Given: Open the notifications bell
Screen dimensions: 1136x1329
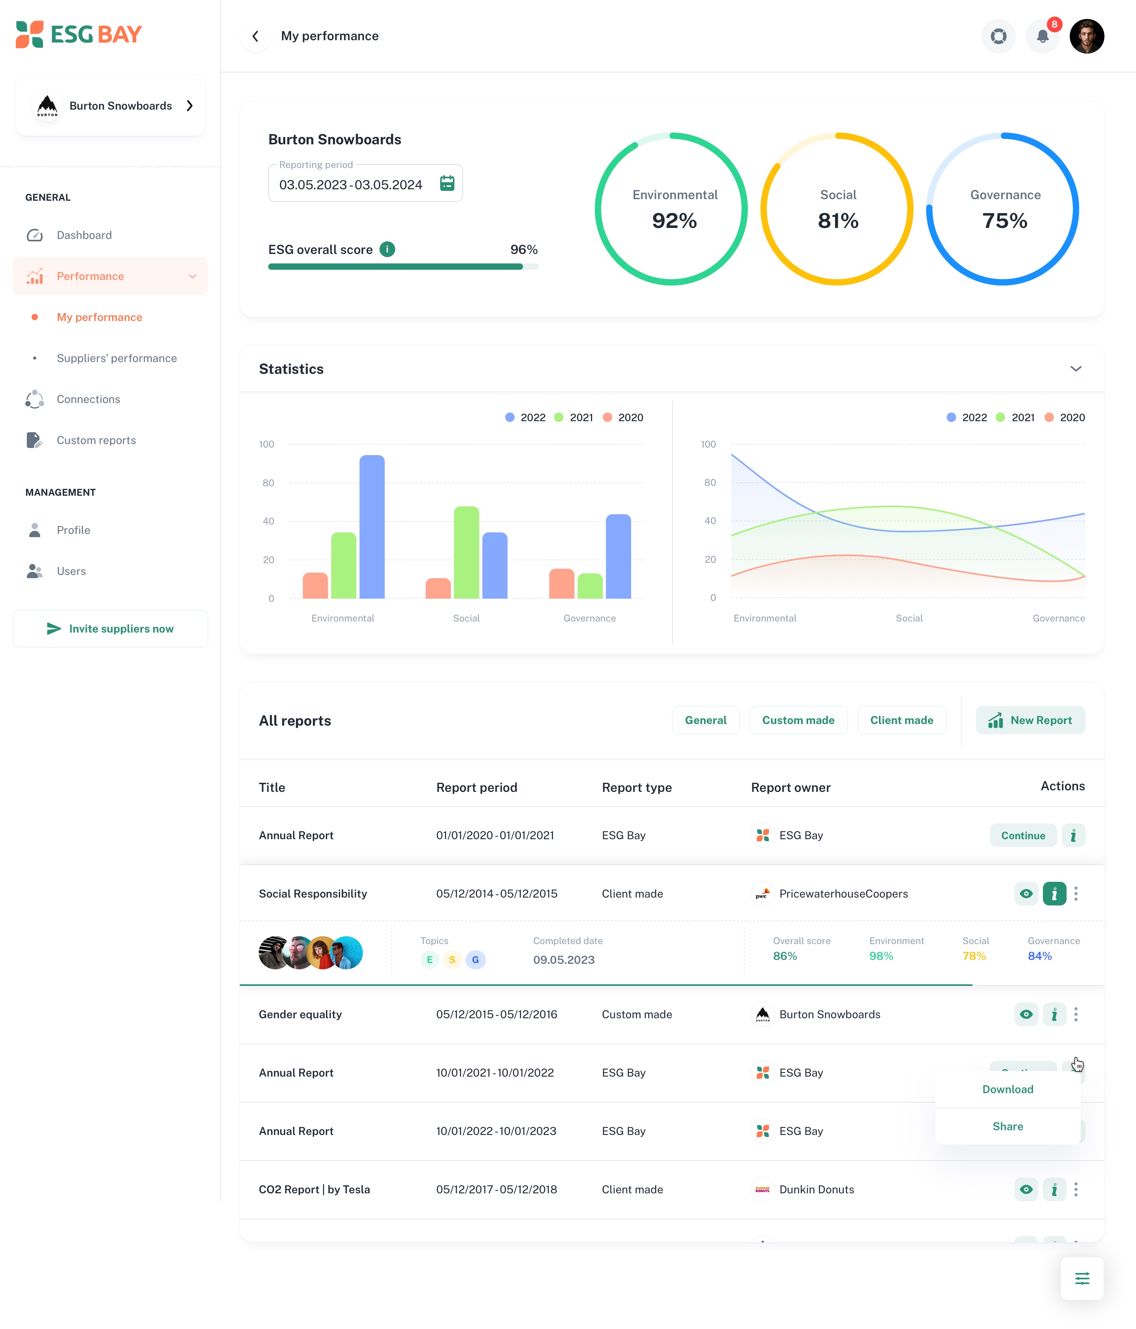Looking at the screenshot, I should [1043, 36].
